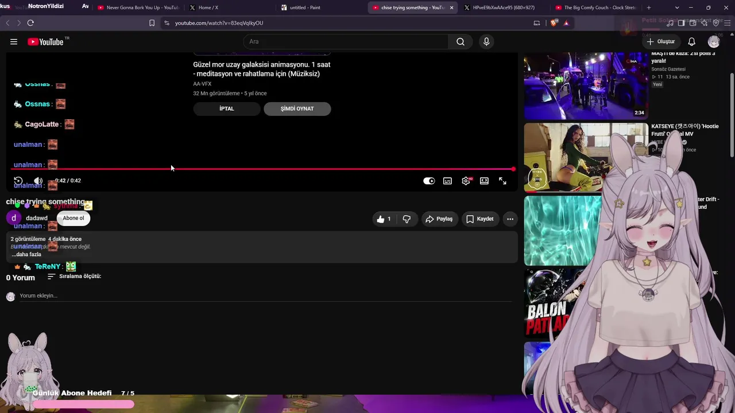Viewport: 735px width, 413px height.
Task: Switch to the HPvE9bXwAAce95 image tab
Action: [504, 7]
